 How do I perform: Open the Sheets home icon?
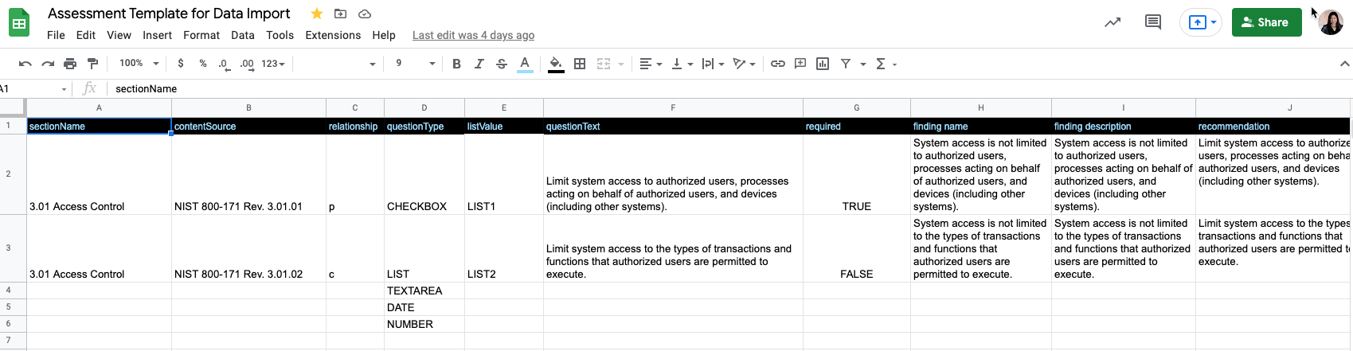click(x=19, y=22)
